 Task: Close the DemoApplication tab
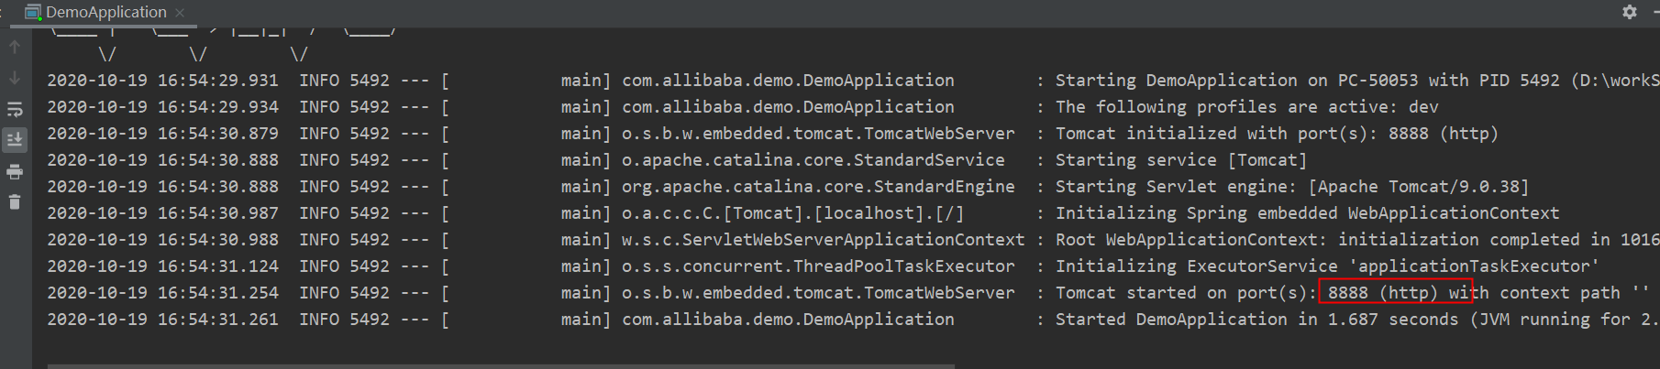tap(180, 13)
